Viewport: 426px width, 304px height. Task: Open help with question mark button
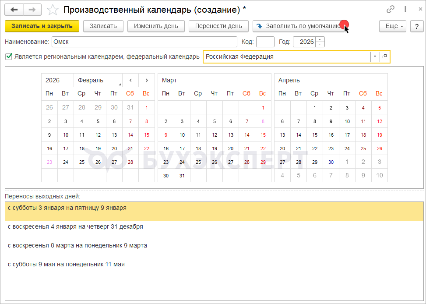click(416, 26)
